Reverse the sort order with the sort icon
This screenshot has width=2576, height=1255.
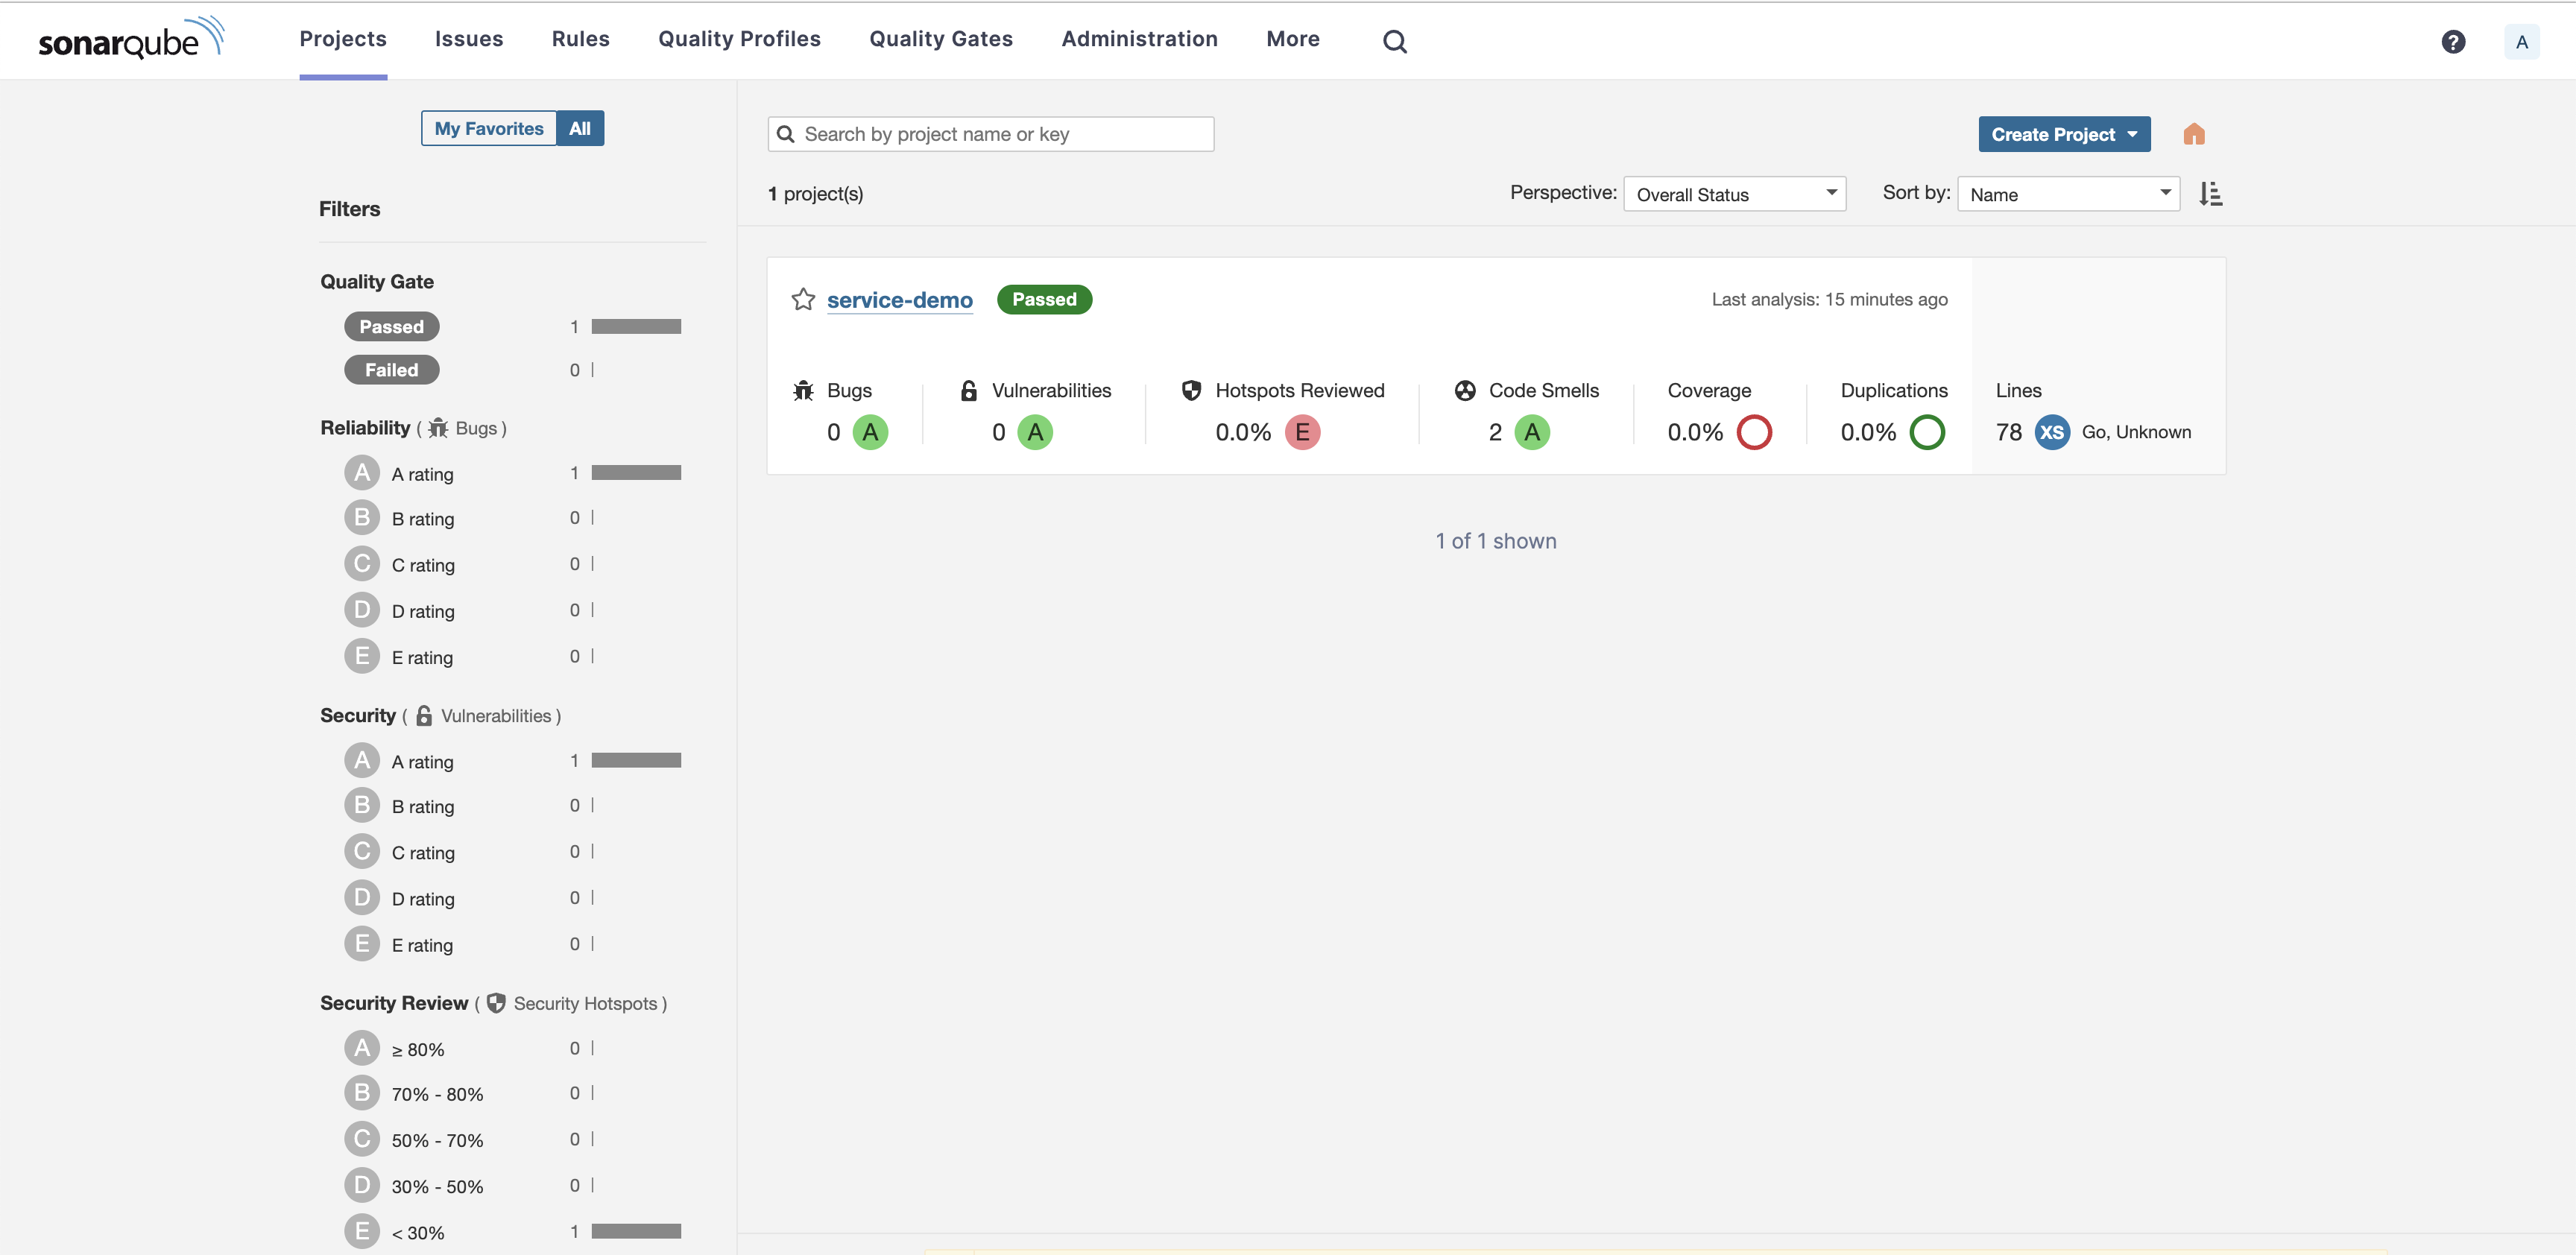(x=2210, y=194)
